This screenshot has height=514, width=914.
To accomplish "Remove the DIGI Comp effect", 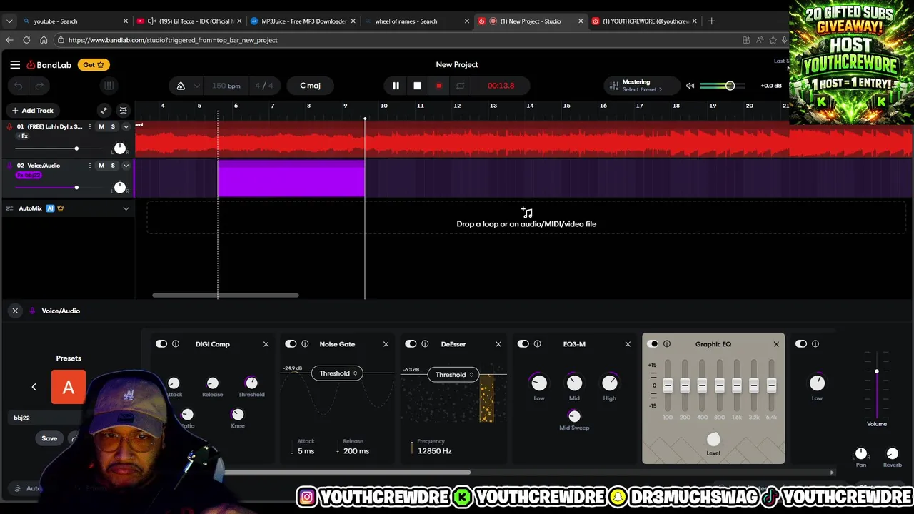I will [266, 344].
